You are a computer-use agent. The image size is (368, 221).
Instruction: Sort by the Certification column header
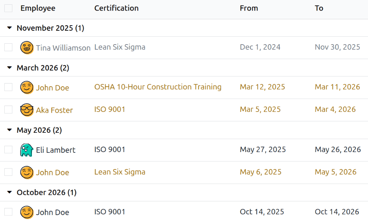point(116,8)
